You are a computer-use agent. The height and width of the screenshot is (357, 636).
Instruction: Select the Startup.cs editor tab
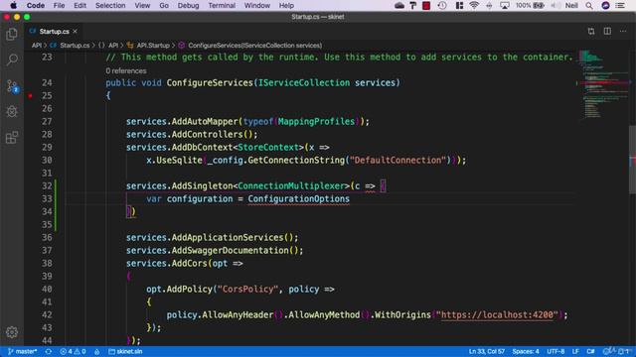(x=53, y=31)
